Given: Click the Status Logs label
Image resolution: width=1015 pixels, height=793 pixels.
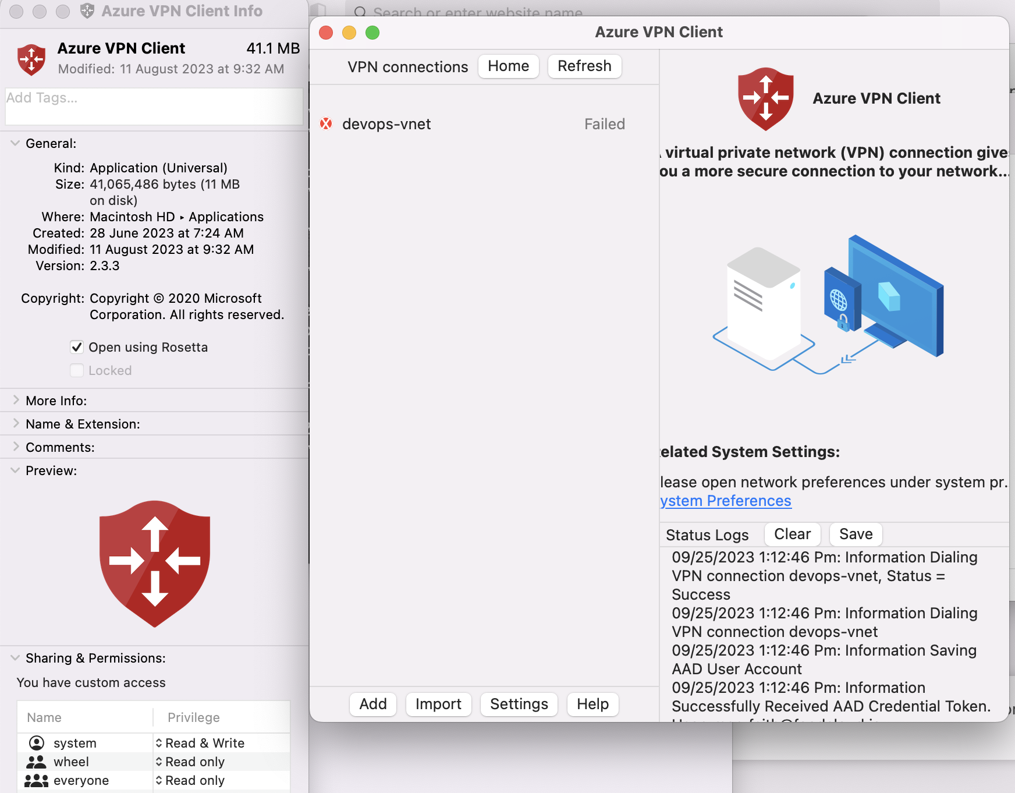Looking at the screenshot, I should tap(707, 535).
